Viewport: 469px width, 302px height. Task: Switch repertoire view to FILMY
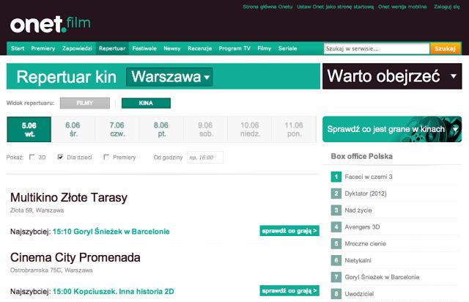pos(85,103)
